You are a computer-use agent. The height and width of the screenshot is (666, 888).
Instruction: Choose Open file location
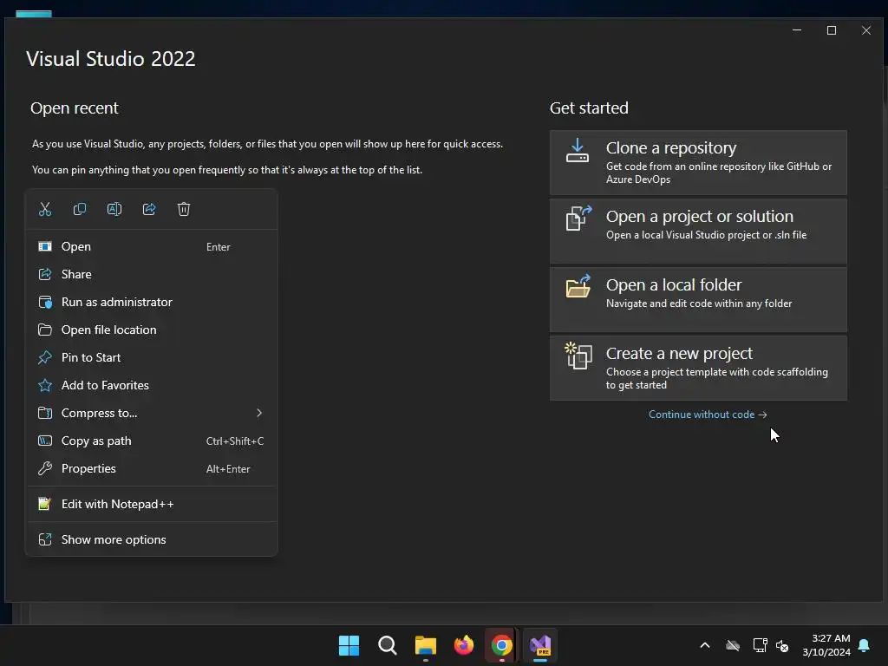[151, 330]
